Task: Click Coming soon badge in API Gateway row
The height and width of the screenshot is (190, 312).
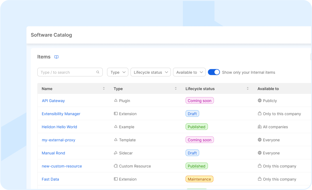Action: click(x=199, y=101)
